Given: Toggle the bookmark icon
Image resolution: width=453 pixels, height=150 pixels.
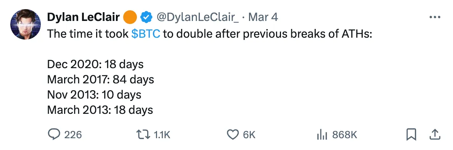Looking at the screenshot, I should [411, 135].
